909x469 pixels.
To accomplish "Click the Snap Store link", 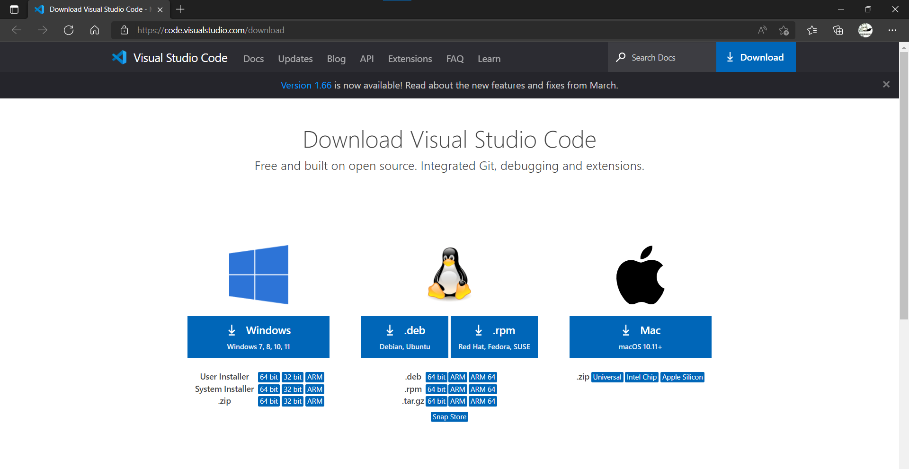I will pos(449,417).
